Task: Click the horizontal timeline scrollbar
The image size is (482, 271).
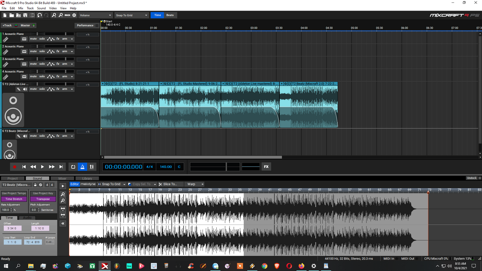Action: coord(193,157)
